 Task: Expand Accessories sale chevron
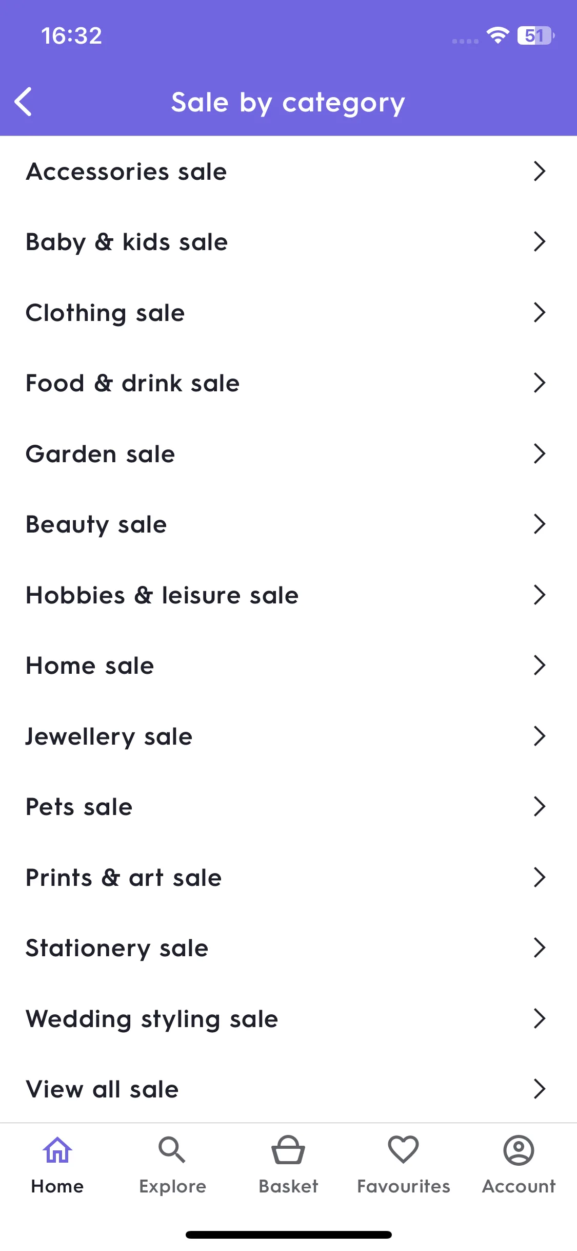pos(539,171)
